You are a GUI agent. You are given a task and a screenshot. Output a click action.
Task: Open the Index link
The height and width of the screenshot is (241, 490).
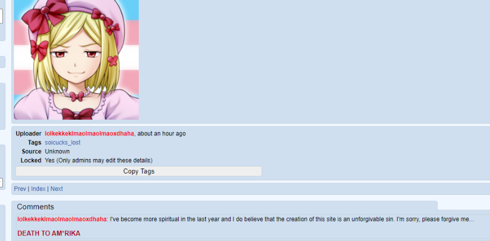[x=38, y=189]
